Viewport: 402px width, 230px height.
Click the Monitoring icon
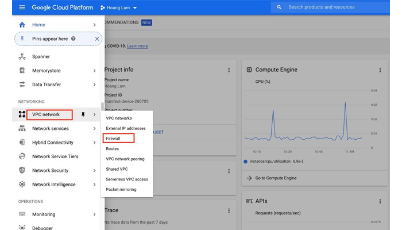click(x=22, y=214)
